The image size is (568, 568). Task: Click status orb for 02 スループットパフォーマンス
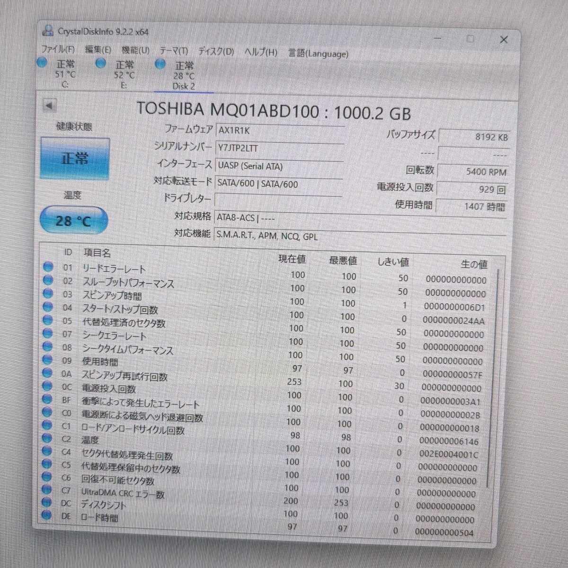pos(48,280)
